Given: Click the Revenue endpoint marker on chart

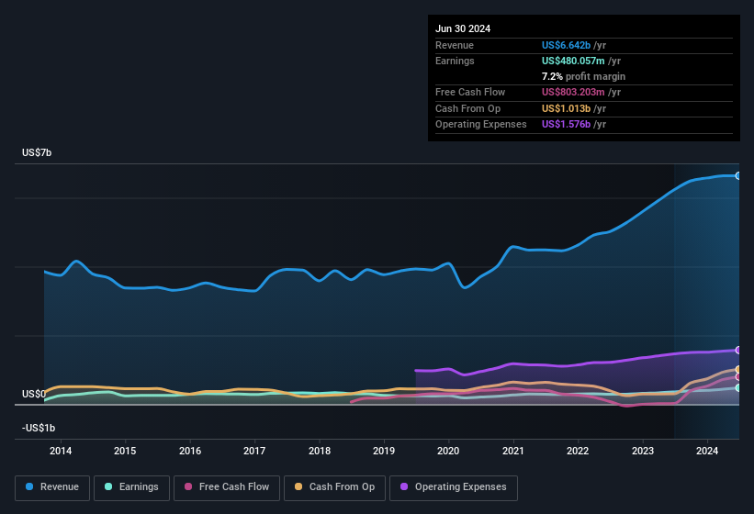Looking at the screenshot, I should click(738, 176).
